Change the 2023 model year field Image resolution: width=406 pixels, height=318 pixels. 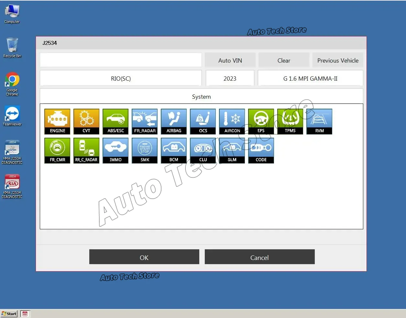[230, 78]
